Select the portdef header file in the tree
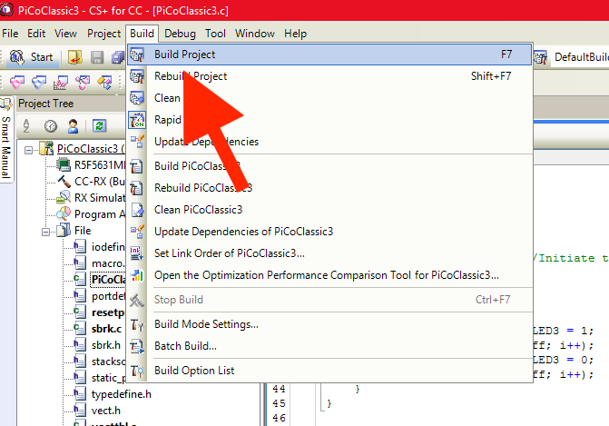 pos(108,296)
